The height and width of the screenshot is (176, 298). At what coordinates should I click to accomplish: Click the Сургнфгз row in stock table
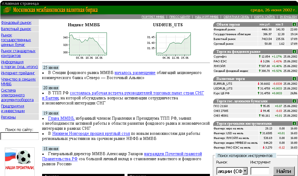[x=255, y=57]
